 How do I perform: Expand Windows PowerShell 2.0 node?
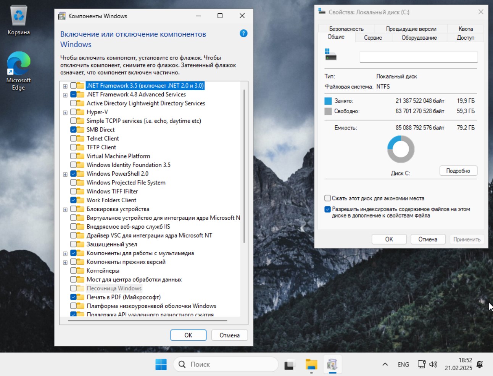pyautogui.click(x=65, y=174)
